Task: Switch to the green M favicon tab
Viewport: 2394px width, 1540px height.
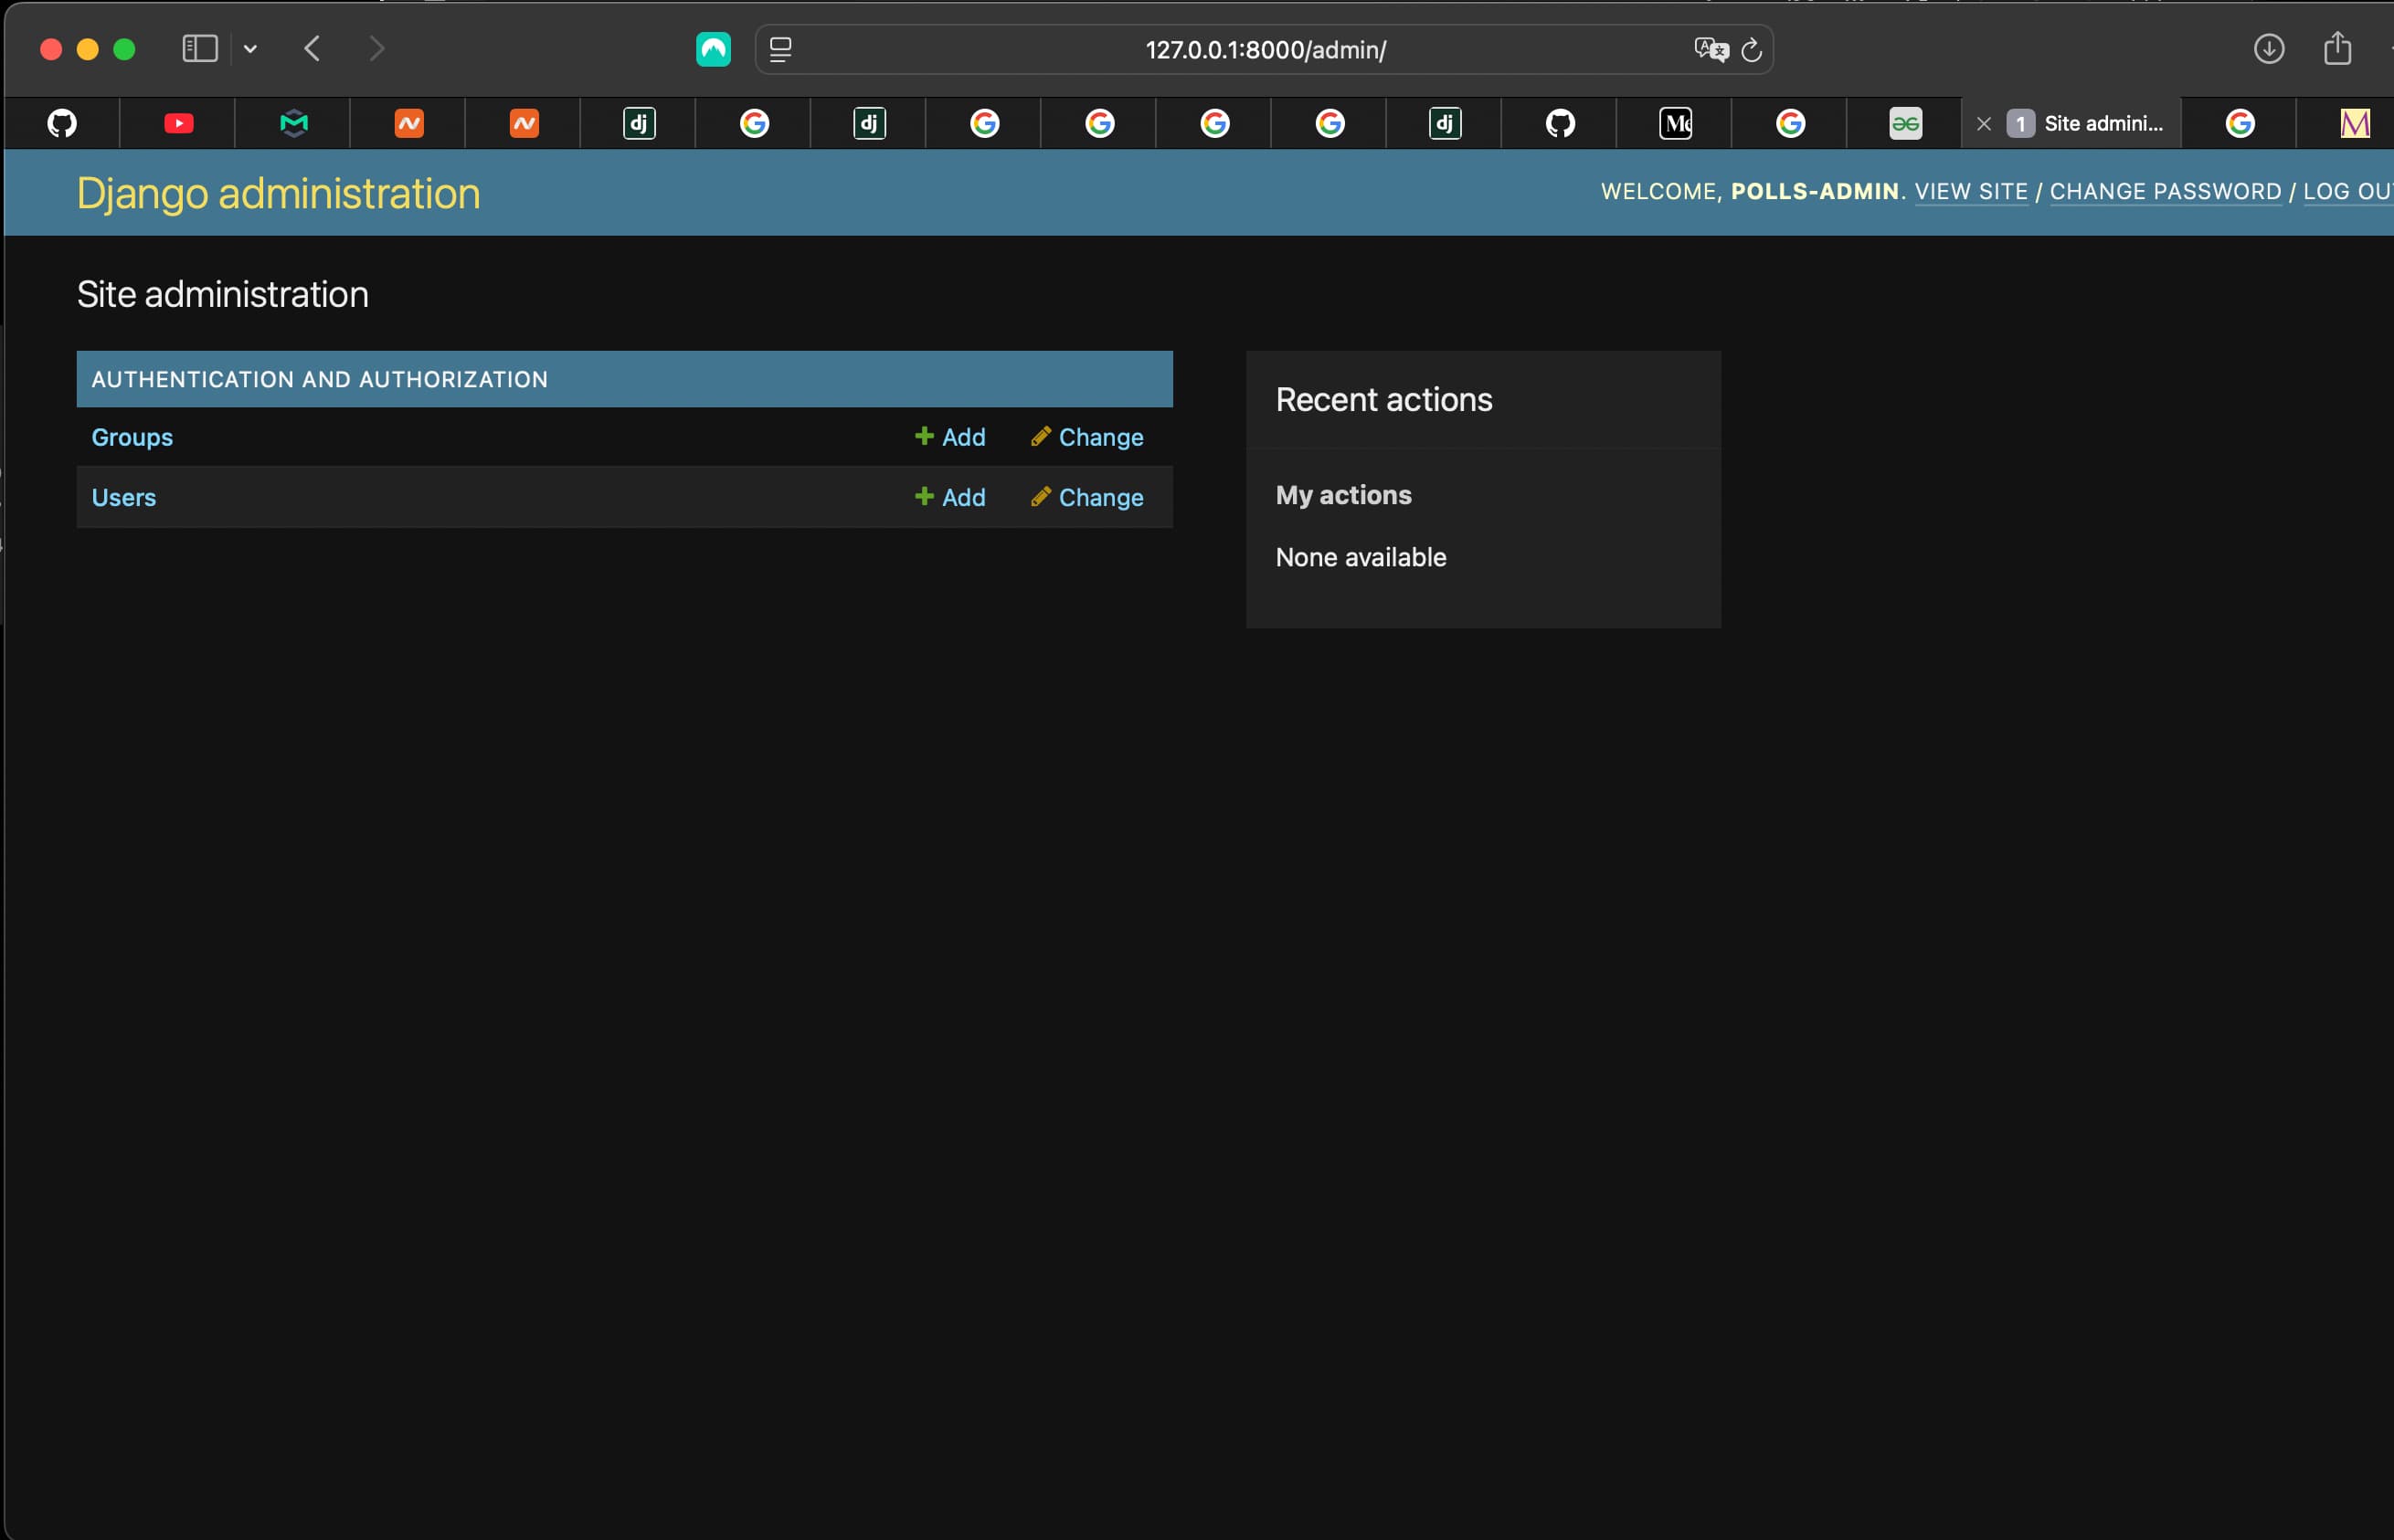Action: point(293,123)
